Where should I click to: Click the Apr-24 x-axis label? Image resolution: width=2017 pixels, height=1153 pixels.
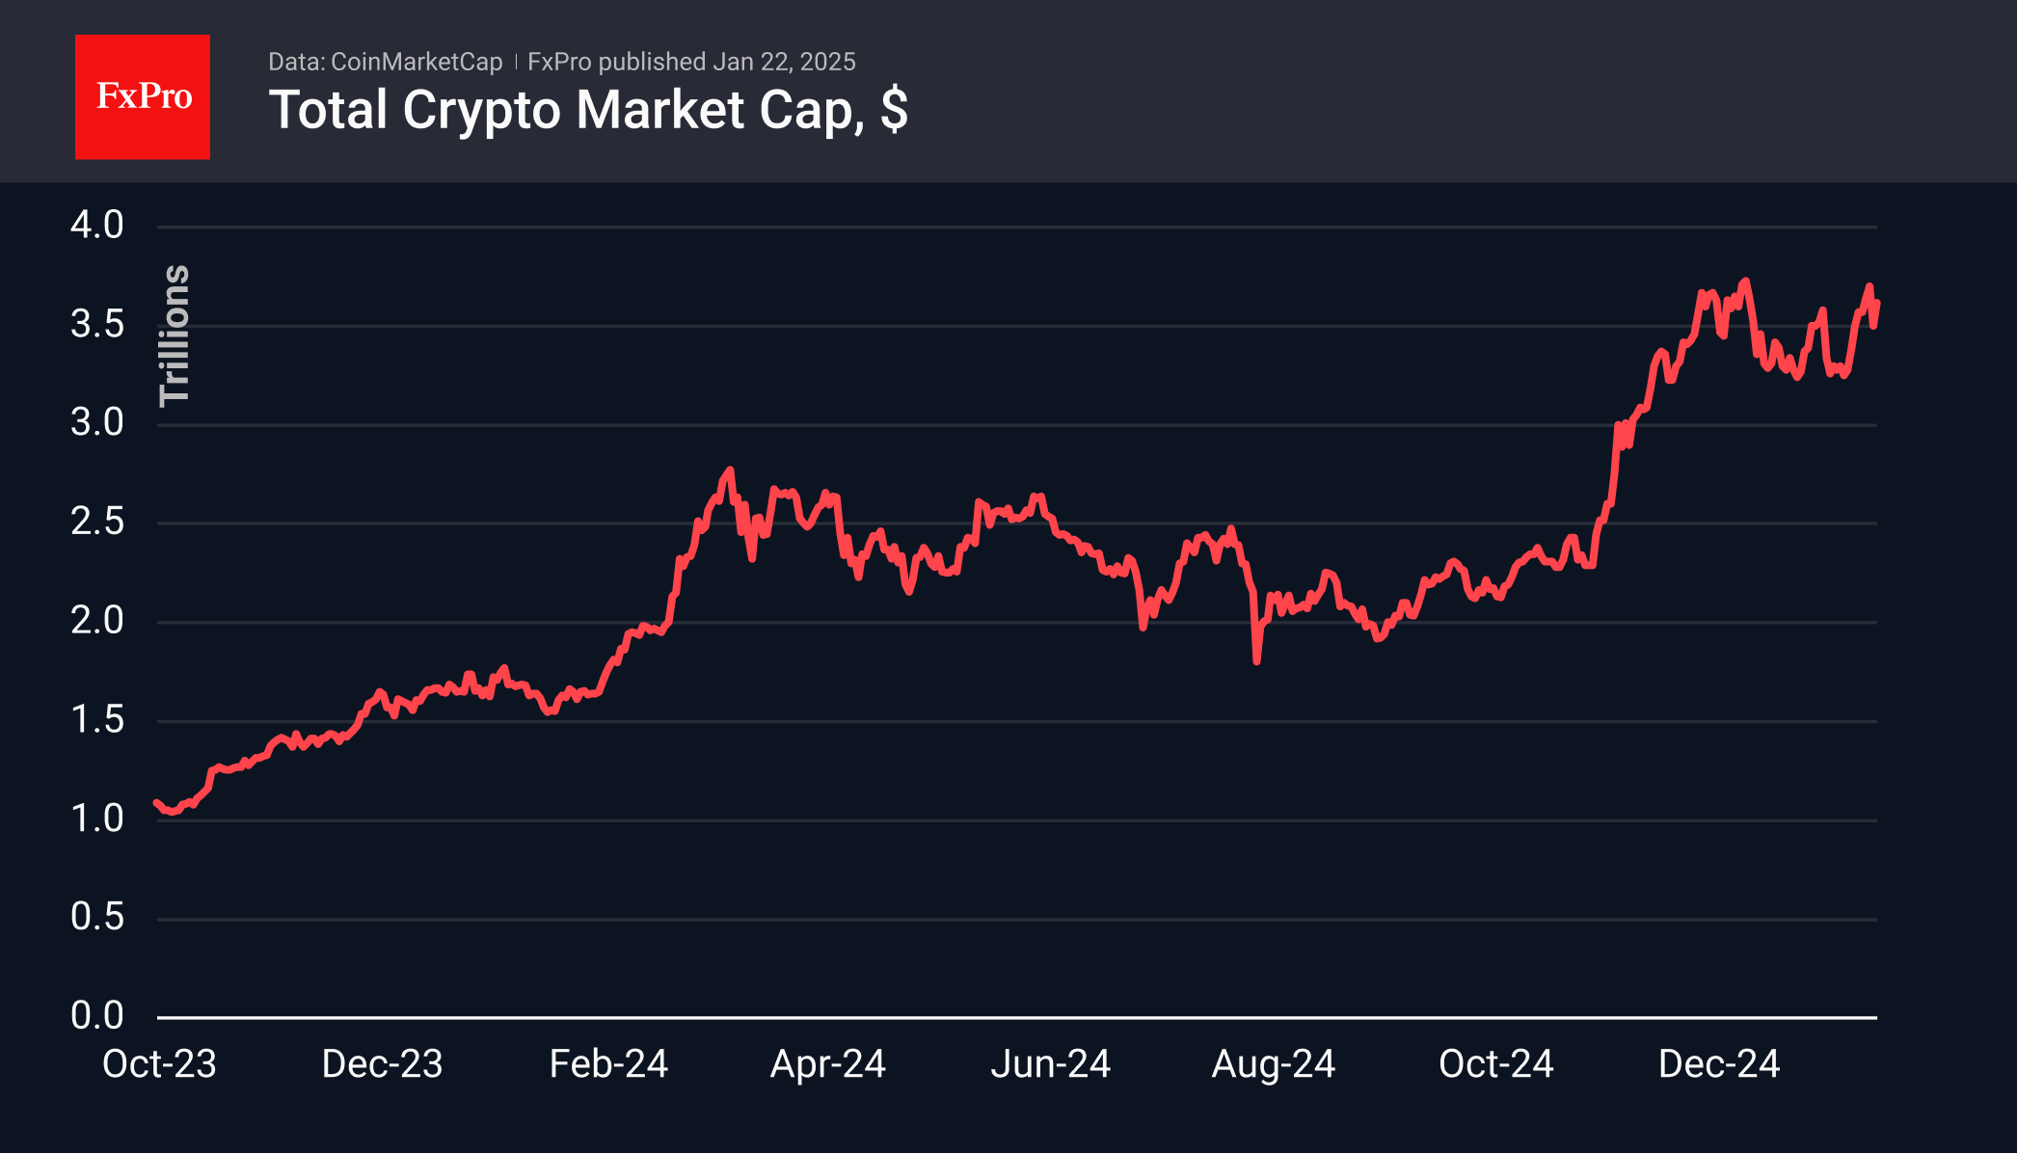[827, 1064]
